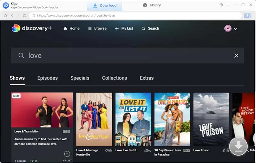The height and width of the screenshot is (163, 256).
Task: Go to browser home icon
Action: point(5,16)
